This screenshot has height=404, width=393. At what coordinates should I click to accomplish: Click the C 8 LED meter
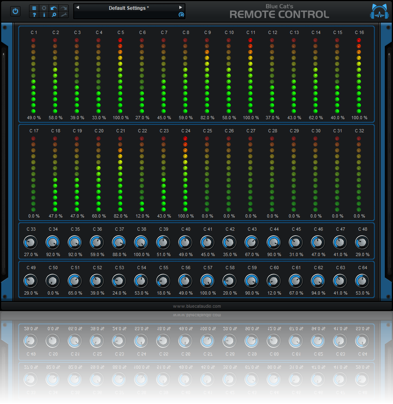tap(185, 75)
